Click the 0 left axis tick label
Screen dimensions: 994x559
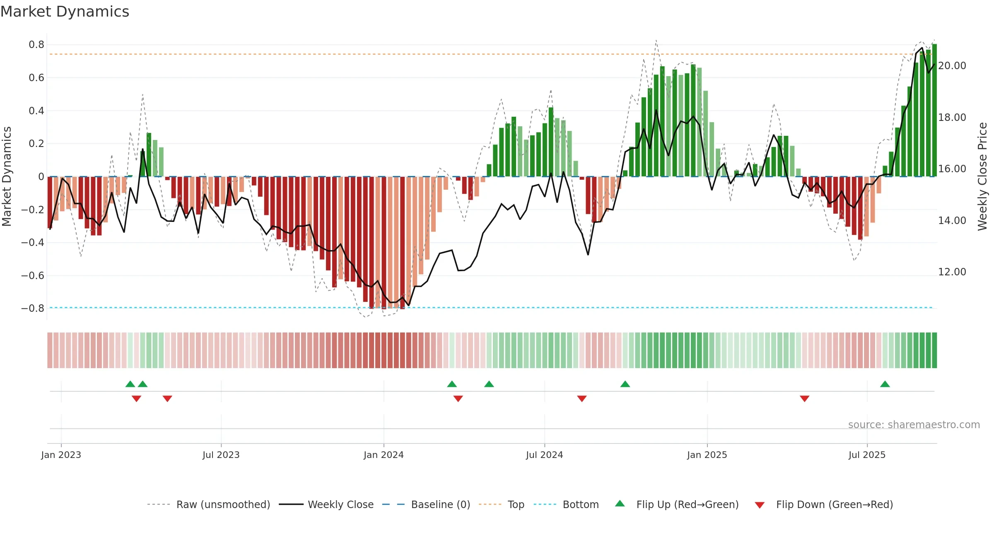pos(41,177)
